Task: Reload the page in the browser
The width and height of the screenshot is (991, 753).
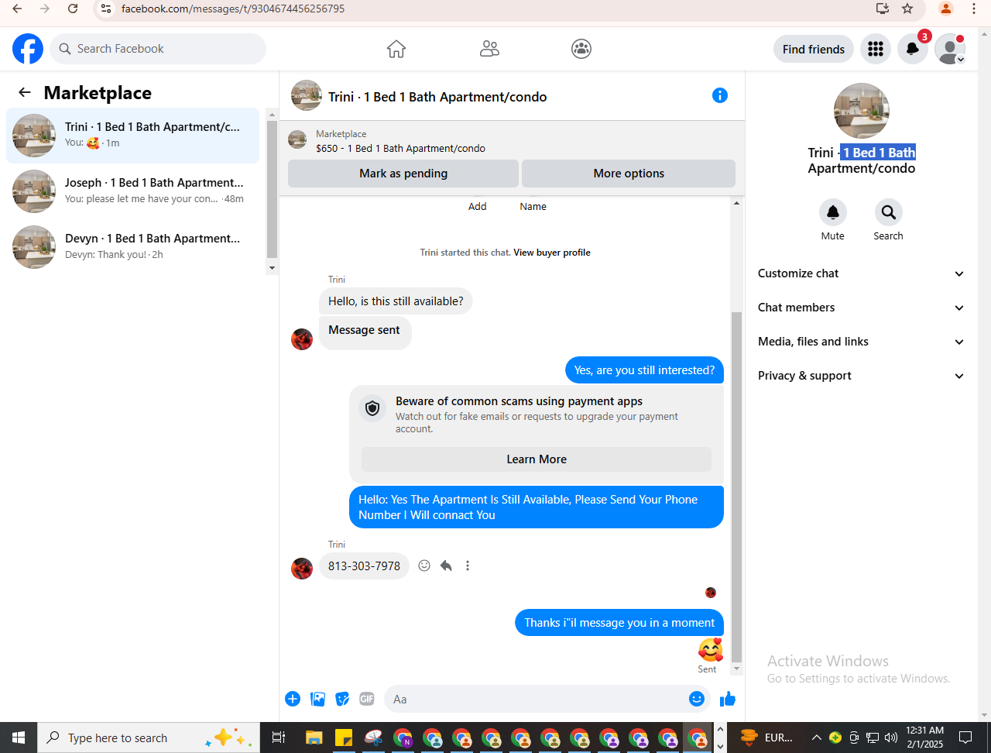Action: [73, 9]
